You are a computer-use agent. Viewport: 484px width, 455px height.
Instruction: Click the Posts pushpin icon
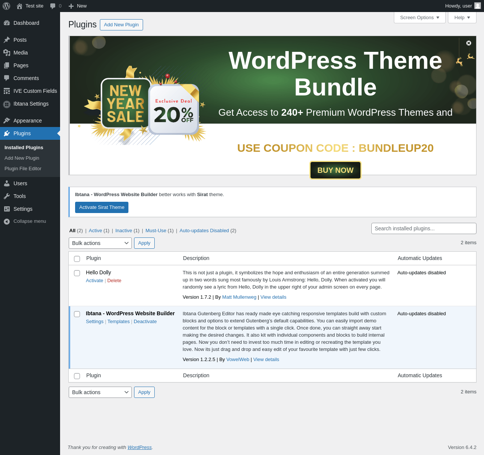click(x=7, y=40)
